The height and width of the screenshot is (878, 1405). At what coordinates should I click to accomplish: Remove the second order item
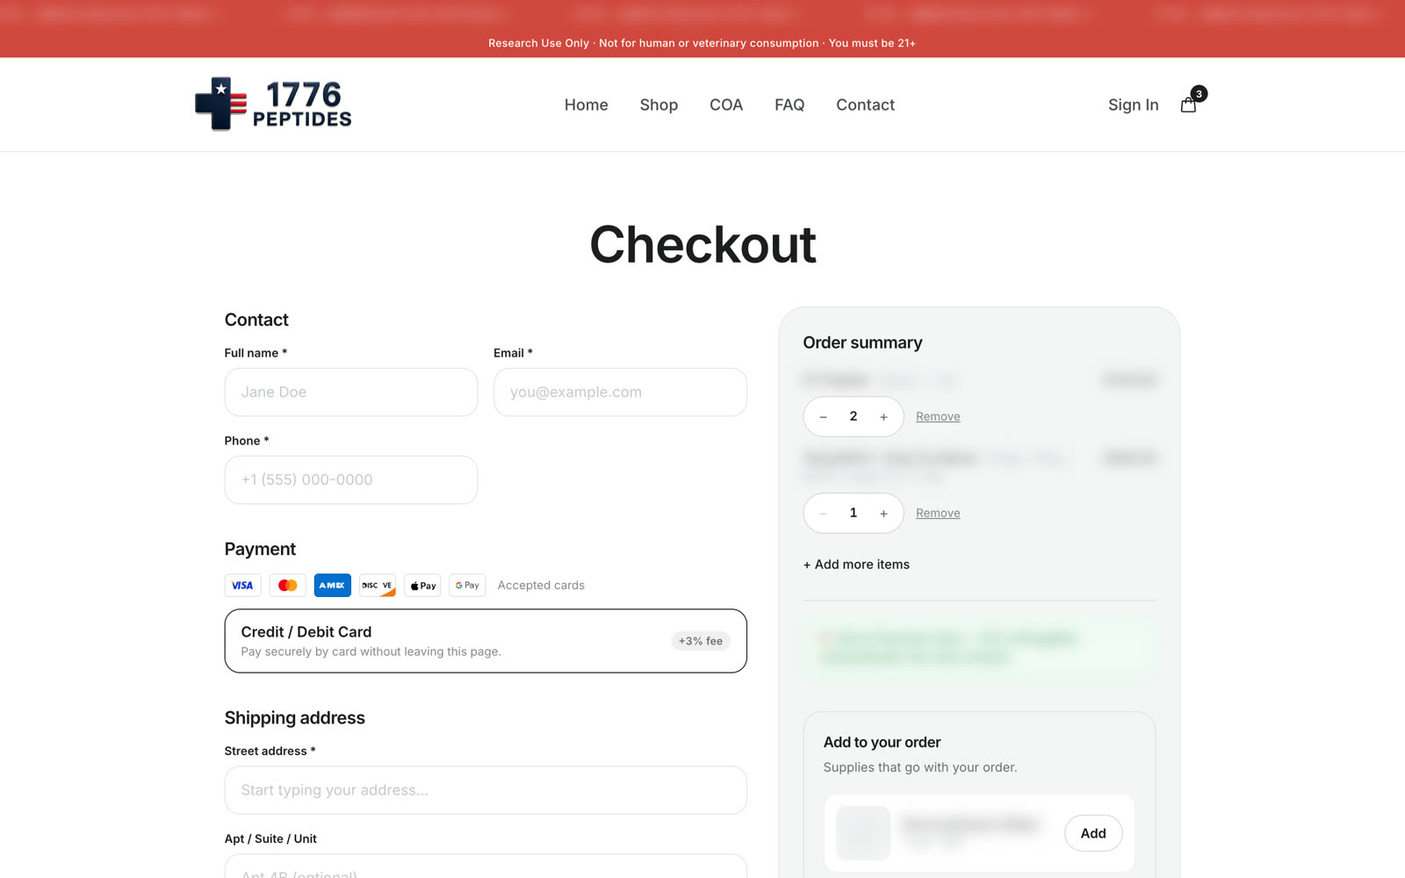pyautogui.click(x=938, y=514)
